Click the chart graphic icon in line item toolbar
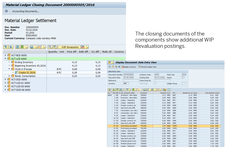This screenshot has height=150, width=242. coord(164,90)
